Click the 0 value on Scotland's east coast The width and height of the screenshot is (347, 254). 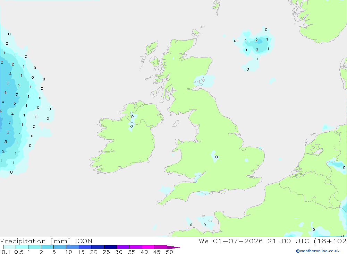pos(203,80)
